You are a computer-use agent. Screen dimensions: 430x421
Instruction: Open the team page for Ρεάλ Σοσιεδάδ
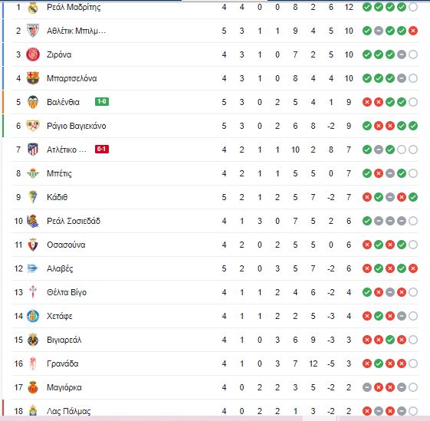coord(74,221)
